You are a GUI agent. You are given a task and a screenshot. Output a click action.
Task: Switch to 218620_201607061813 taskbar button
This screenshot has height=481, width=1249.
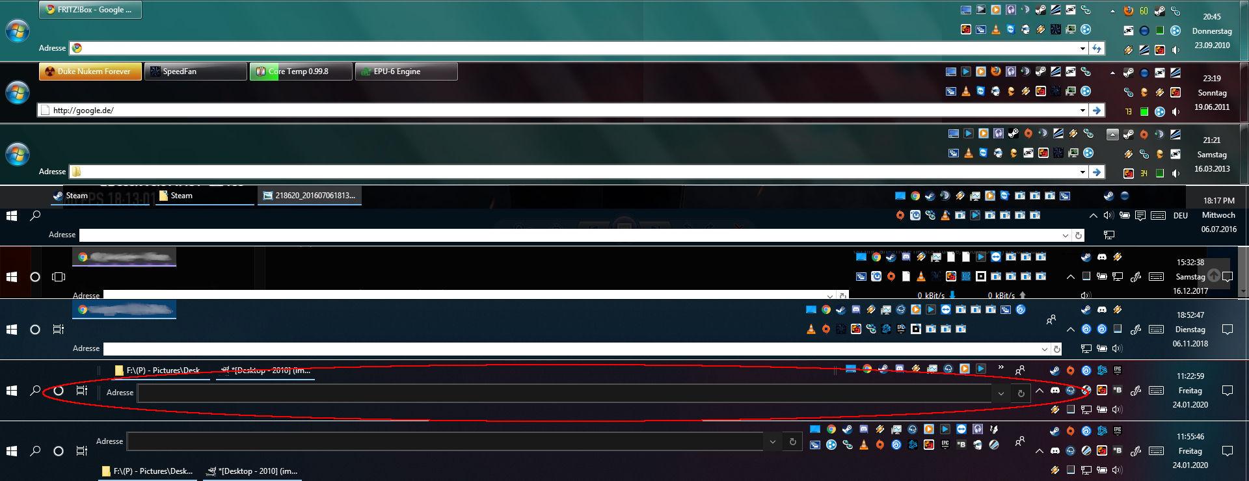(x=310, y=196)
